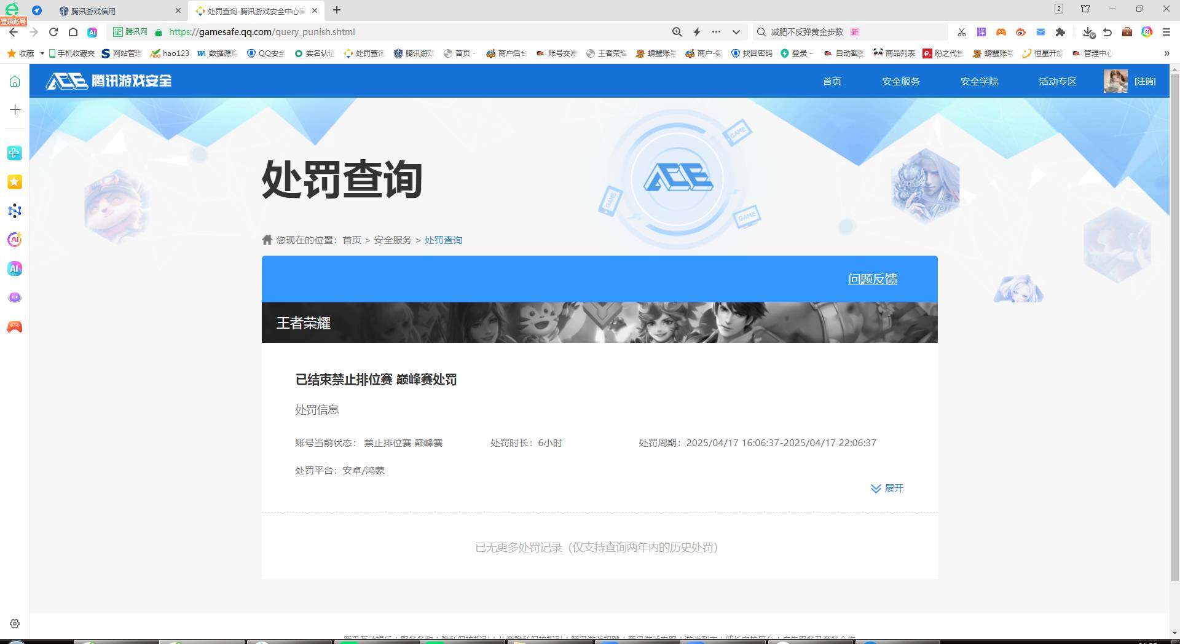Screen dimensions: 1180x644
Task: Open the QQ安全 bookmark
Action: pyautogui.click(x=265, y=53)
